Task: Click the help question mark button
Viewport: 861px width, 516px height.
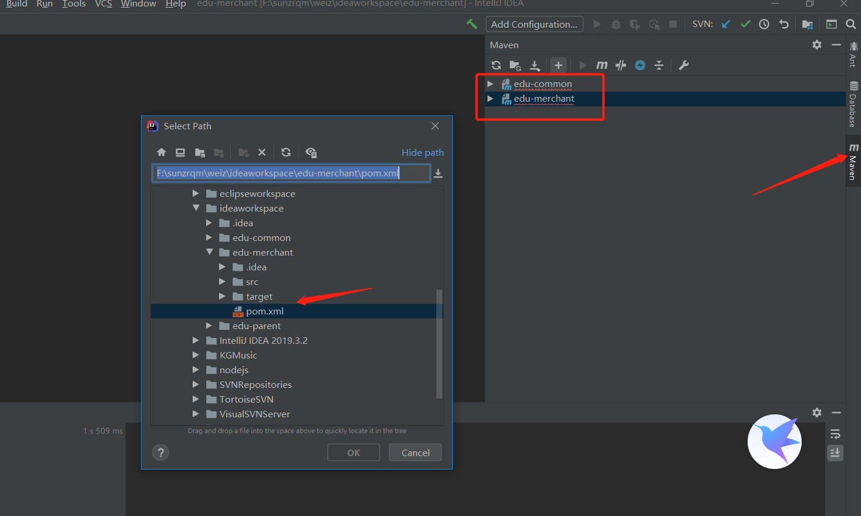Action: click(x=160, y=453)
